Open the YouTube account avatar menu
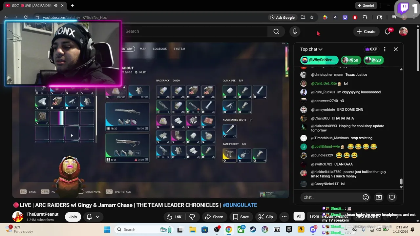The image size is (420, 236). (x=403, y=31)
